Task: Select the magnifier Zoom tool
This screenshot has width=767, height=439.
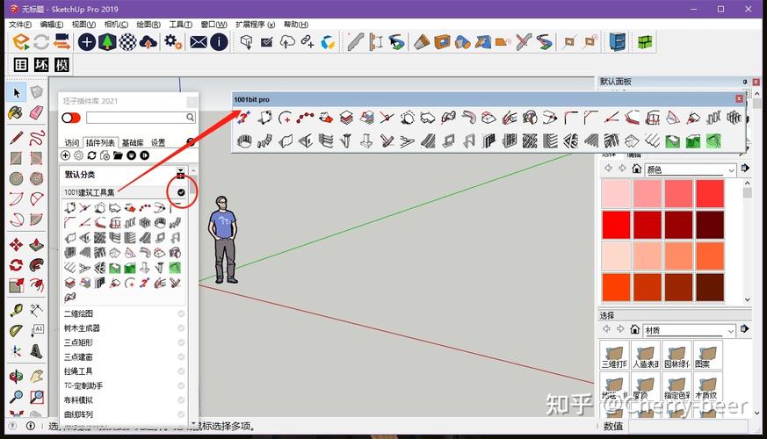Action: click(16, 397)
